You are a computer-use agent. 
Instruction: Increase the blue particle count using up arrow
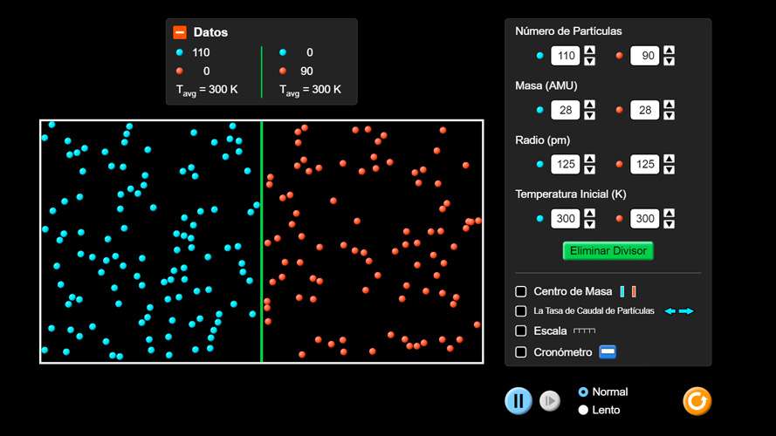pos(589,51)
